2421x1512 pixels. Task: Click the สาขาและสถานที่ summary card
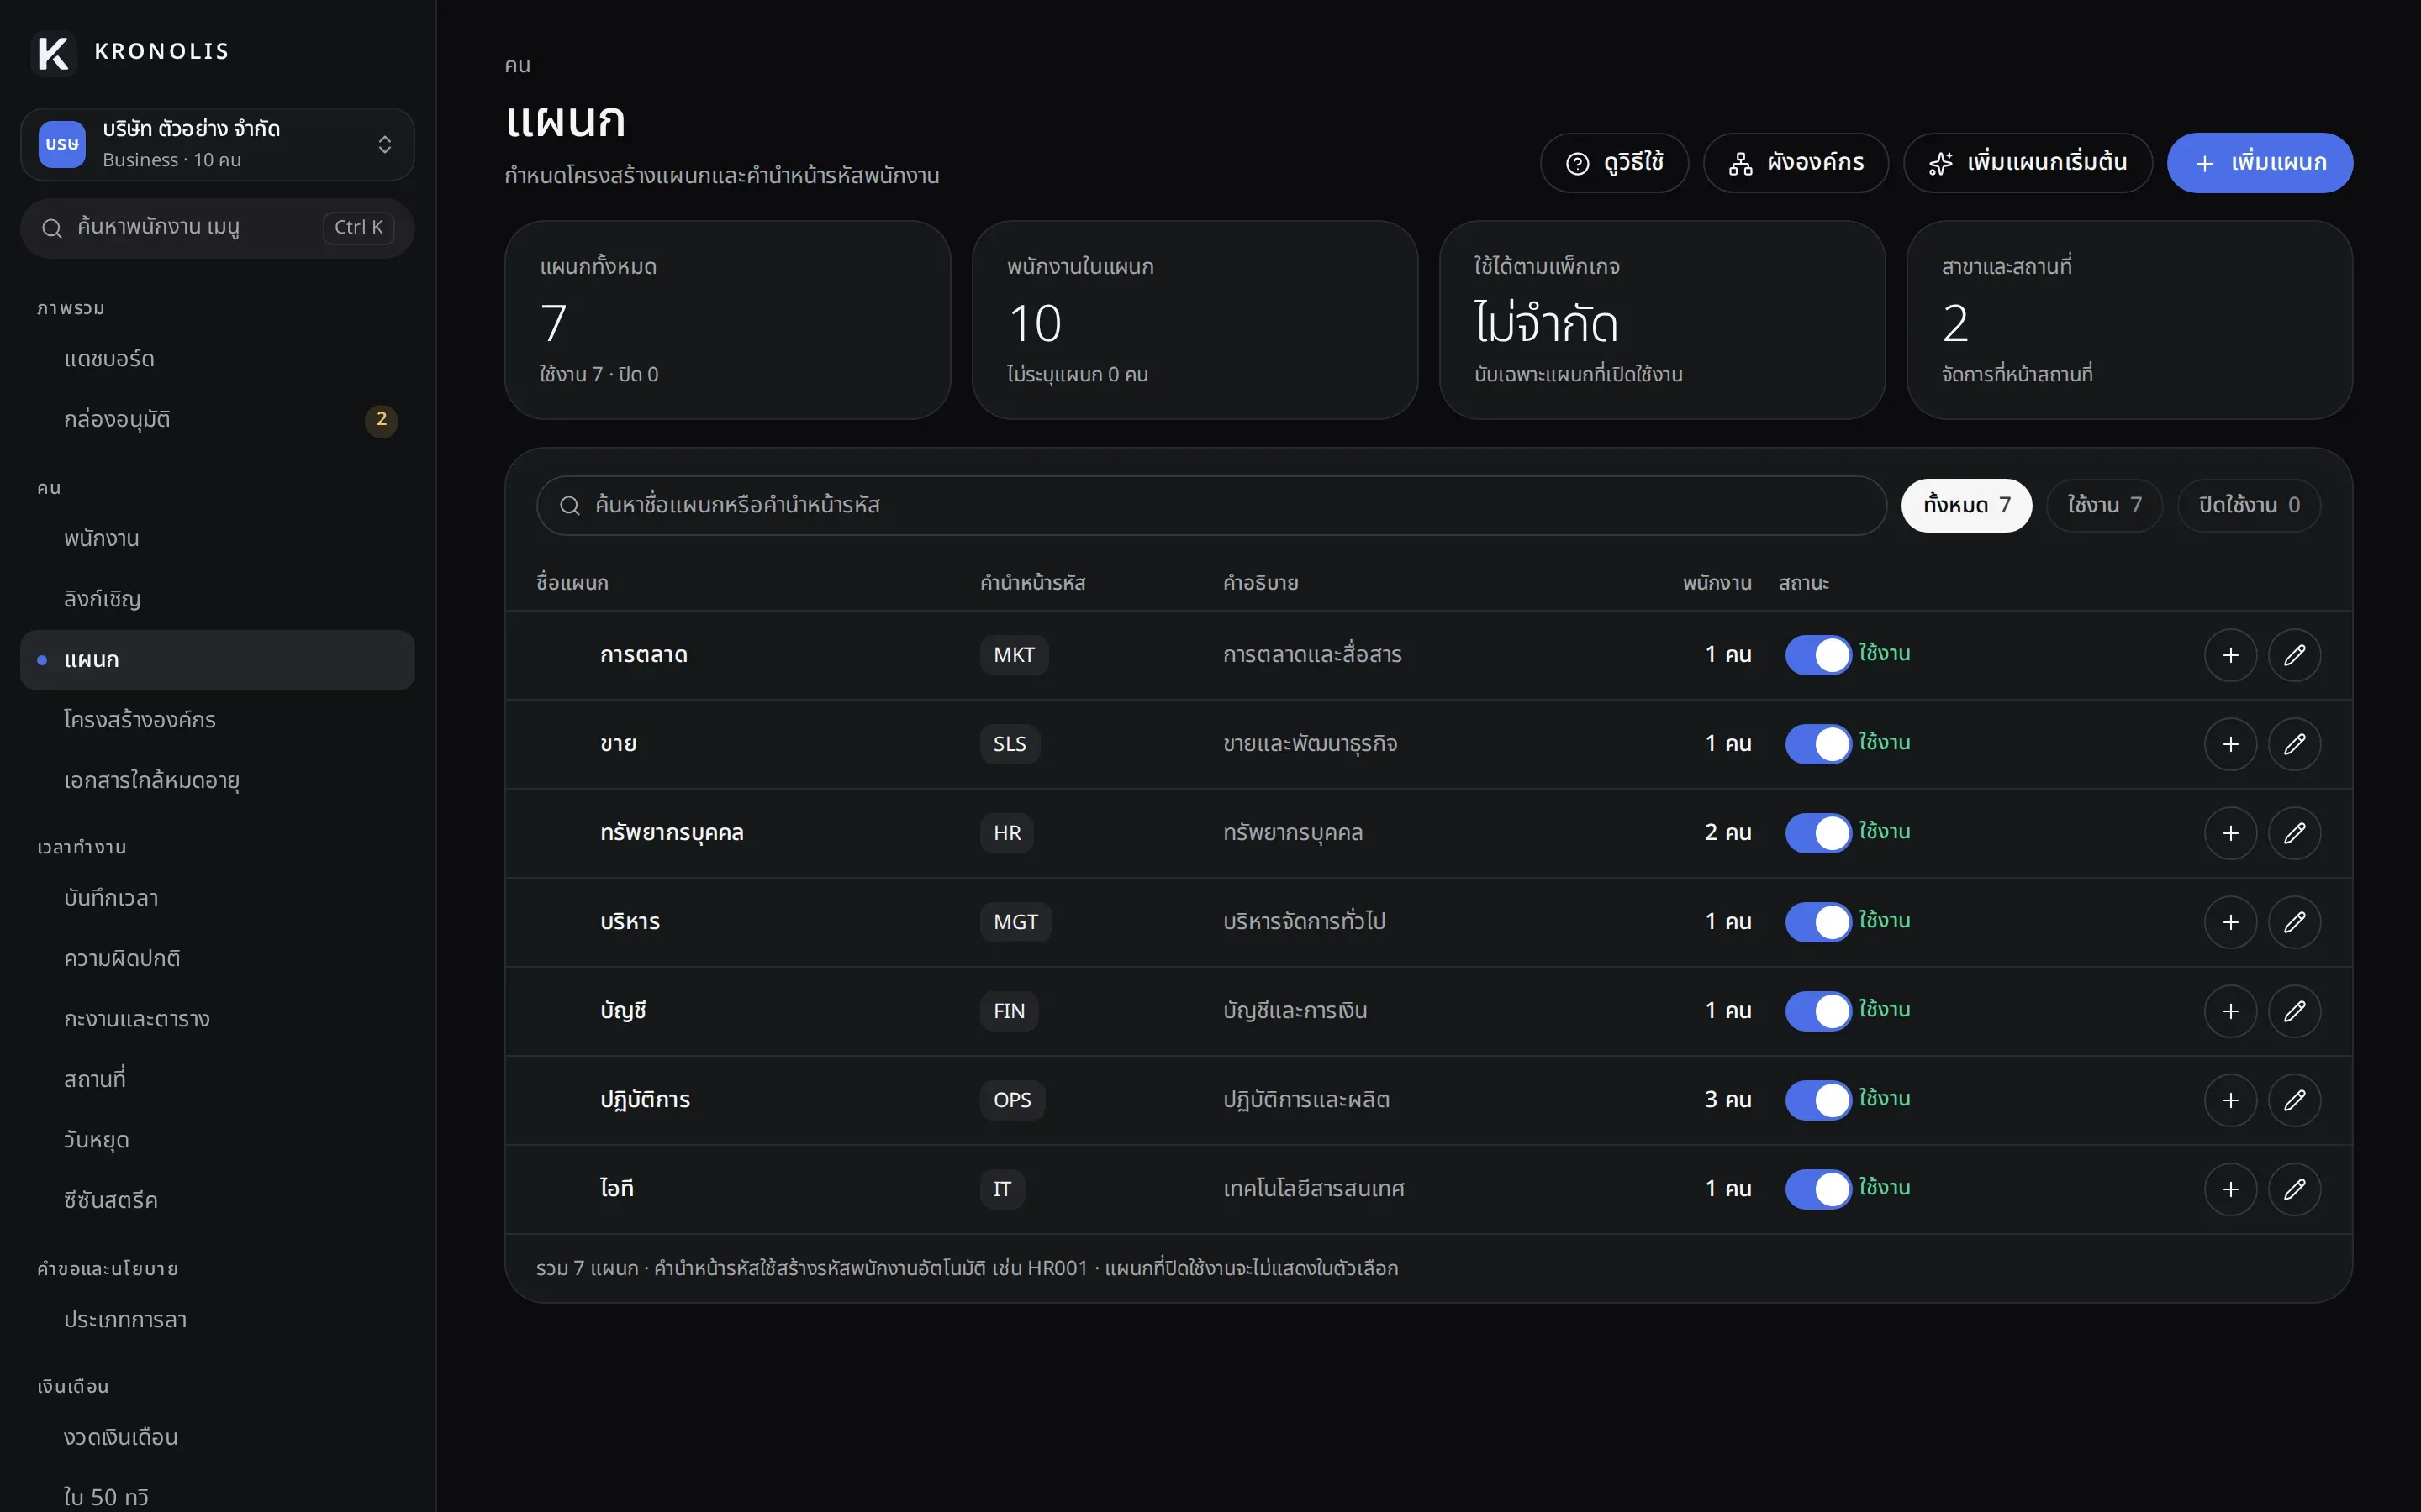coord(2128,320)
